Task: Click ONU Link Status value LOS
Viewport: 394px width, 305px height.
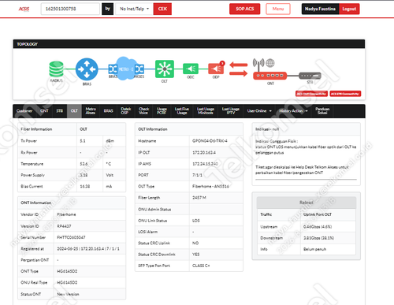Action: pos(196,221)
